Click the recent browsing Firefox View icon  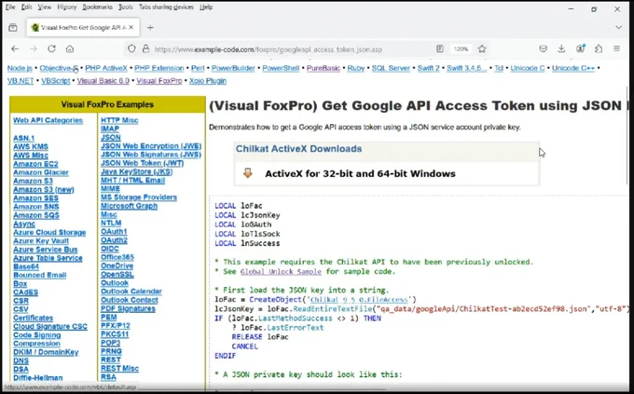pyautogui.click(x=13, y=28)
